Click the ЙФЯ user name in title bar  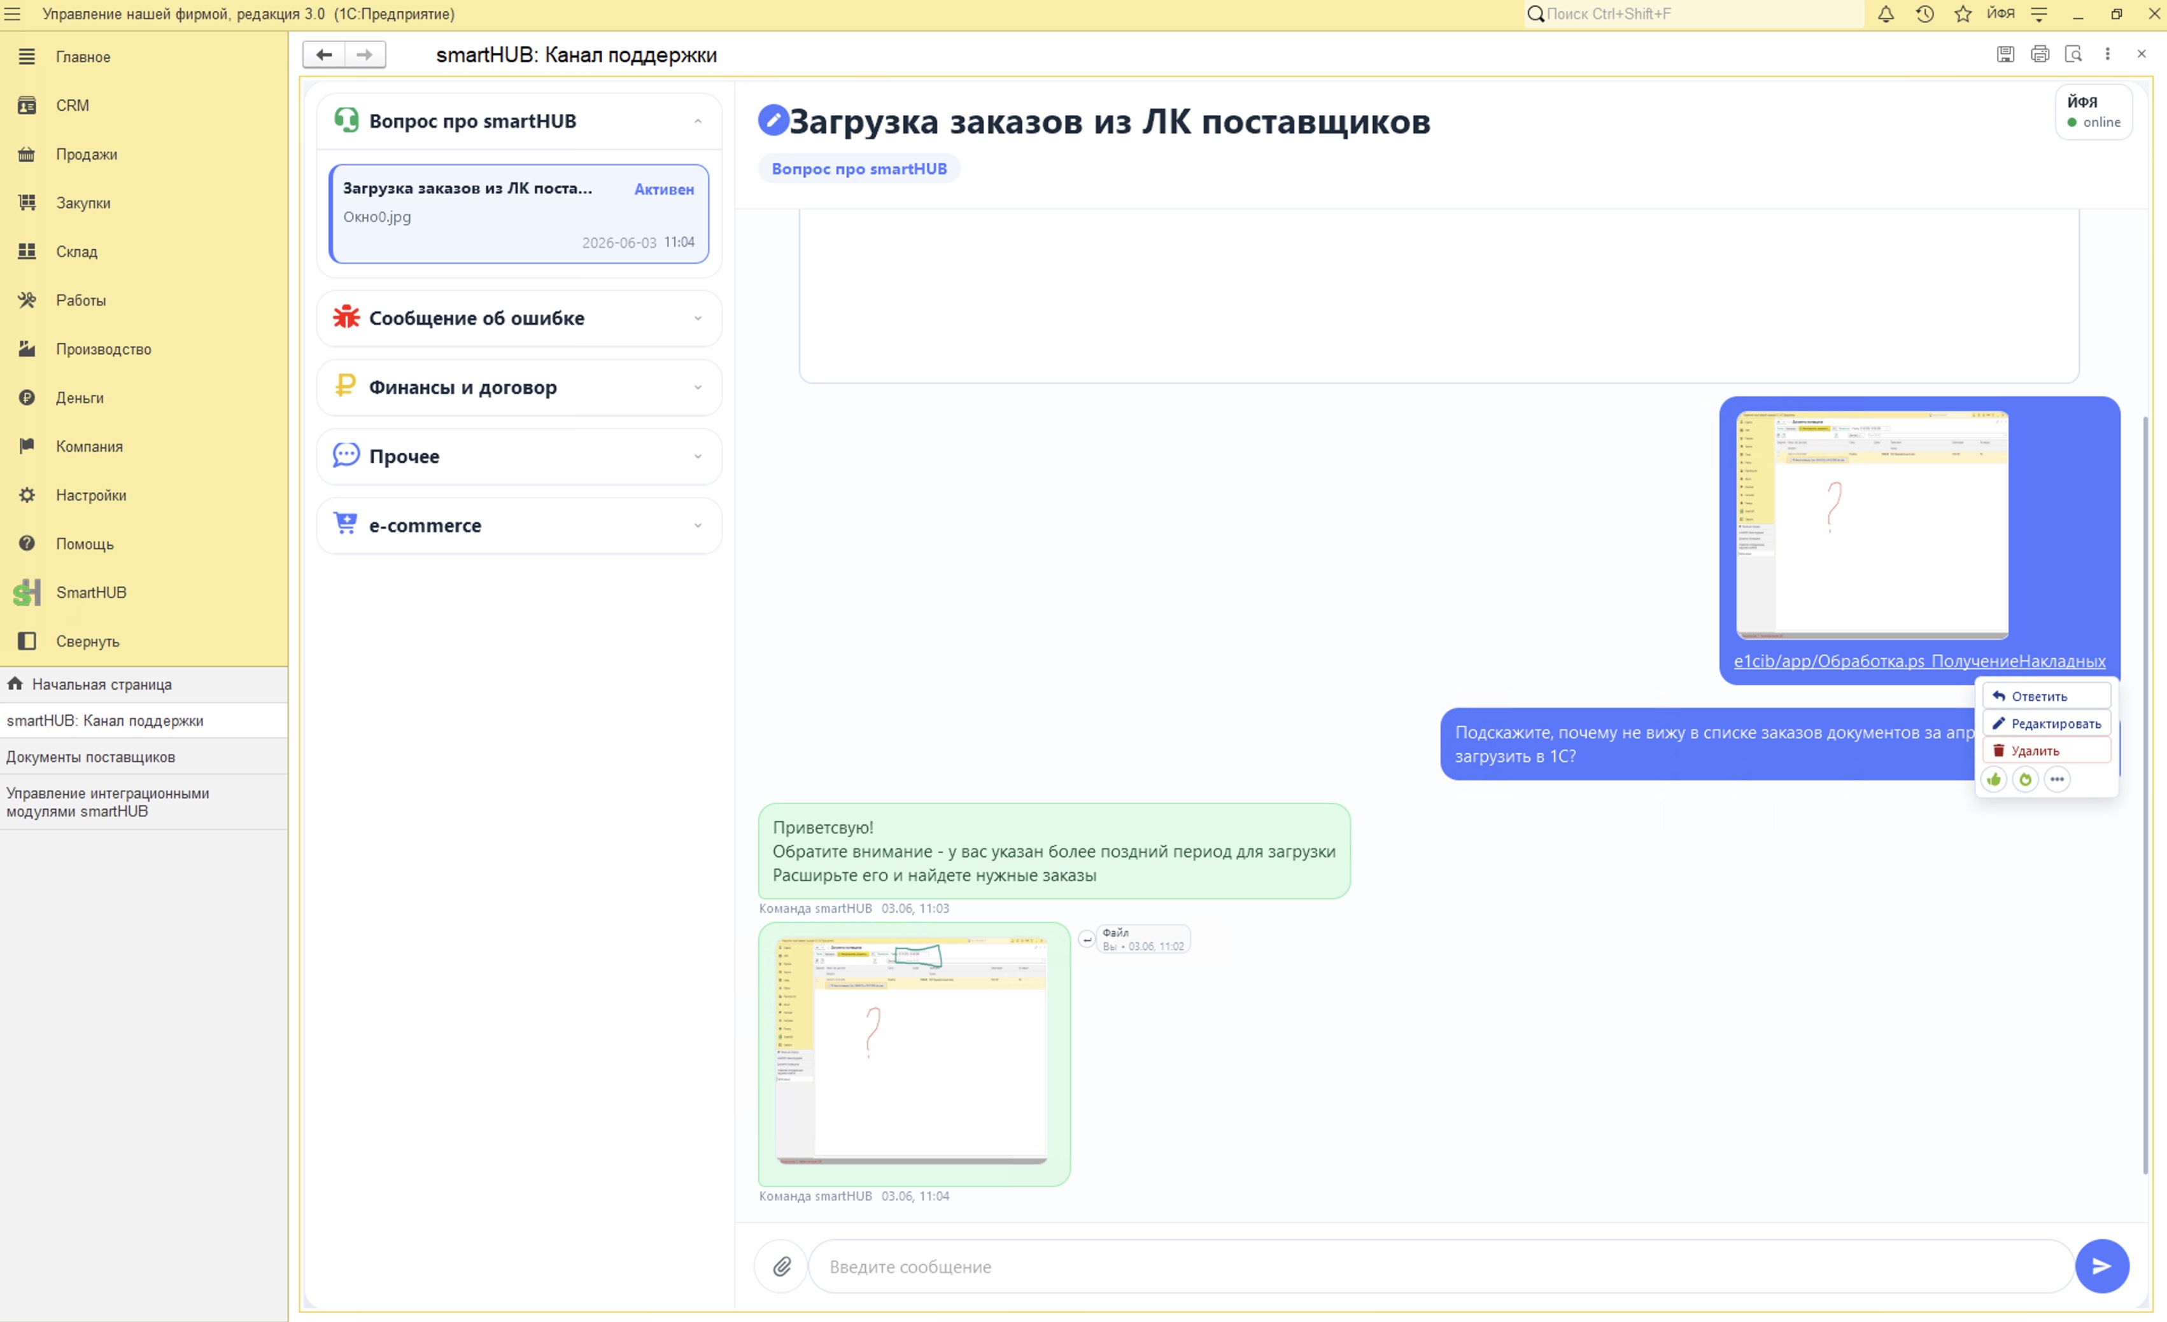pos(2001,14)
